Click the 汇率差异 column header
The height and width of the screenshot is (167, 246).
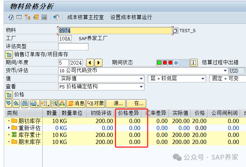coord(155,113)
